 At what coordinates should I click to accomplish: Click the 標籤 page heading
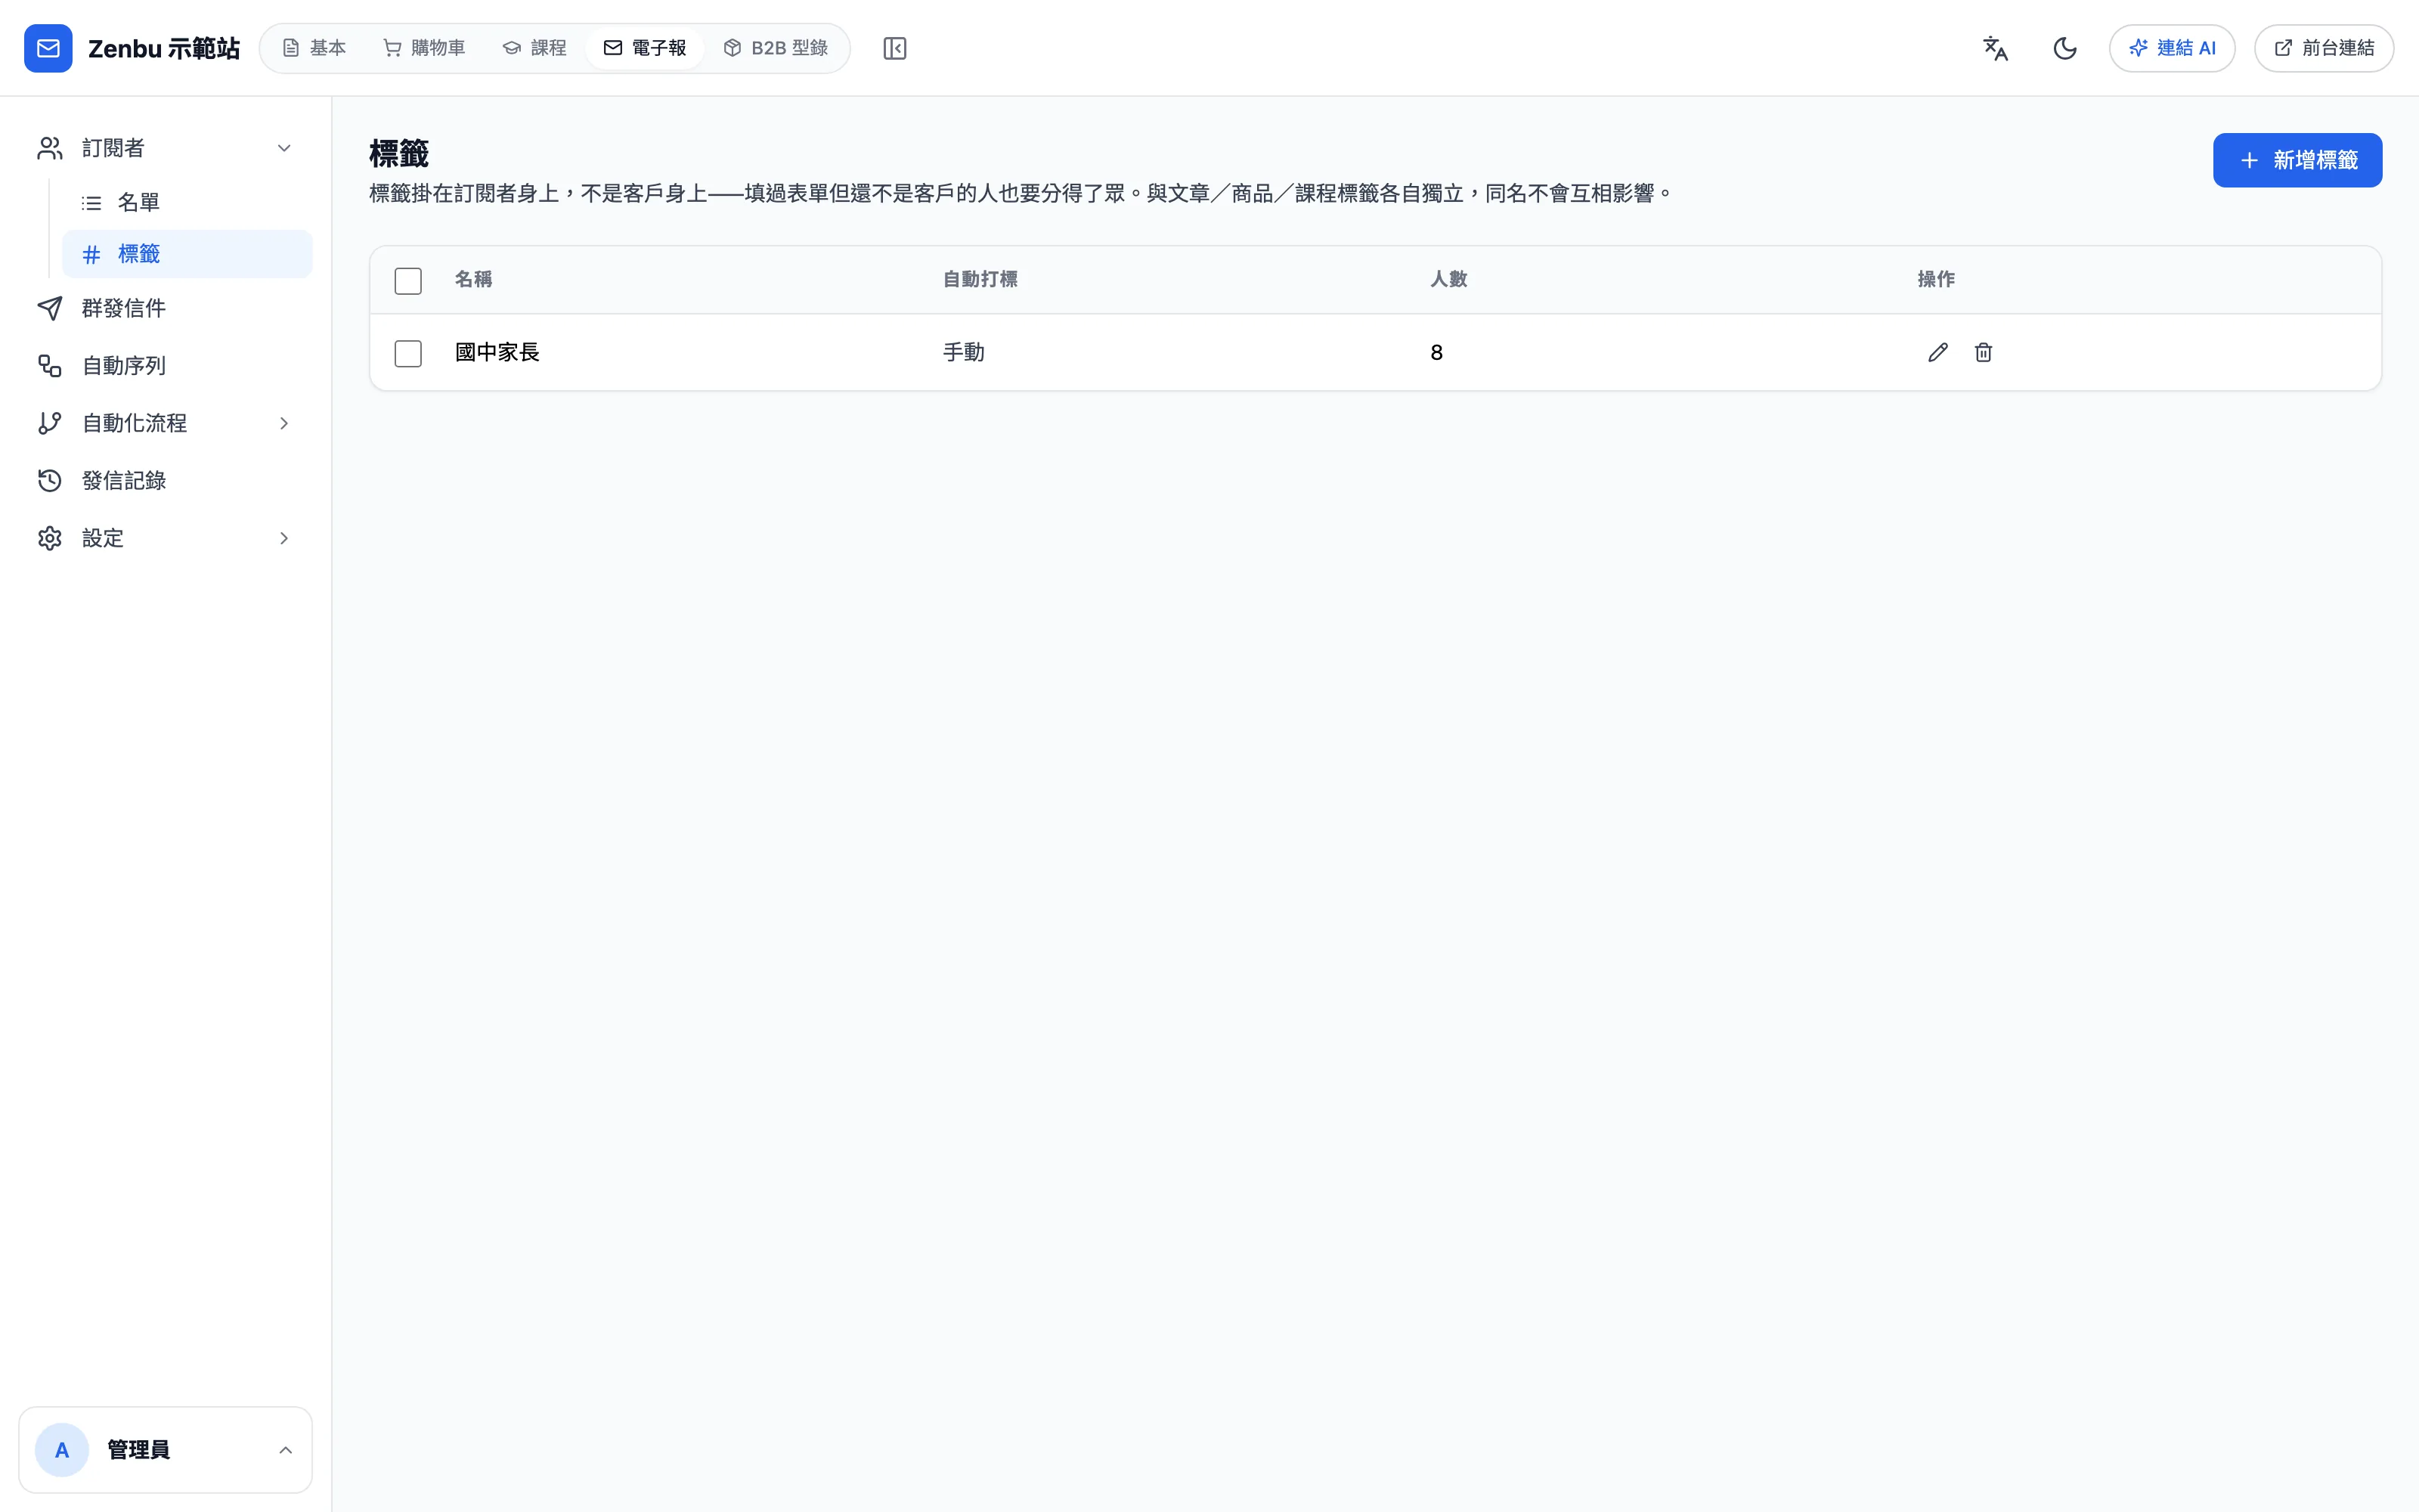pyautogui.click(x=399, y=153)
